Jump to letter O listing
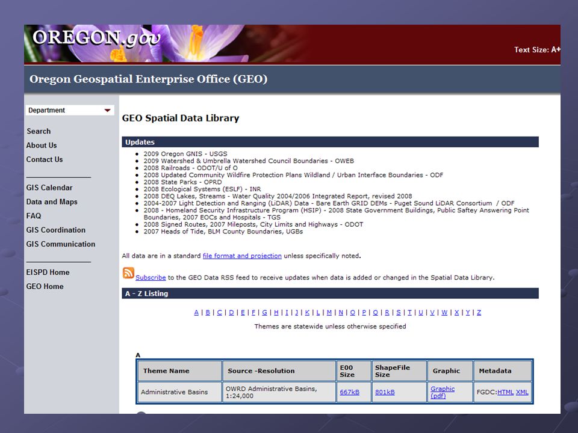The width and height of the screenshot is (578, 433). [352, 312]
